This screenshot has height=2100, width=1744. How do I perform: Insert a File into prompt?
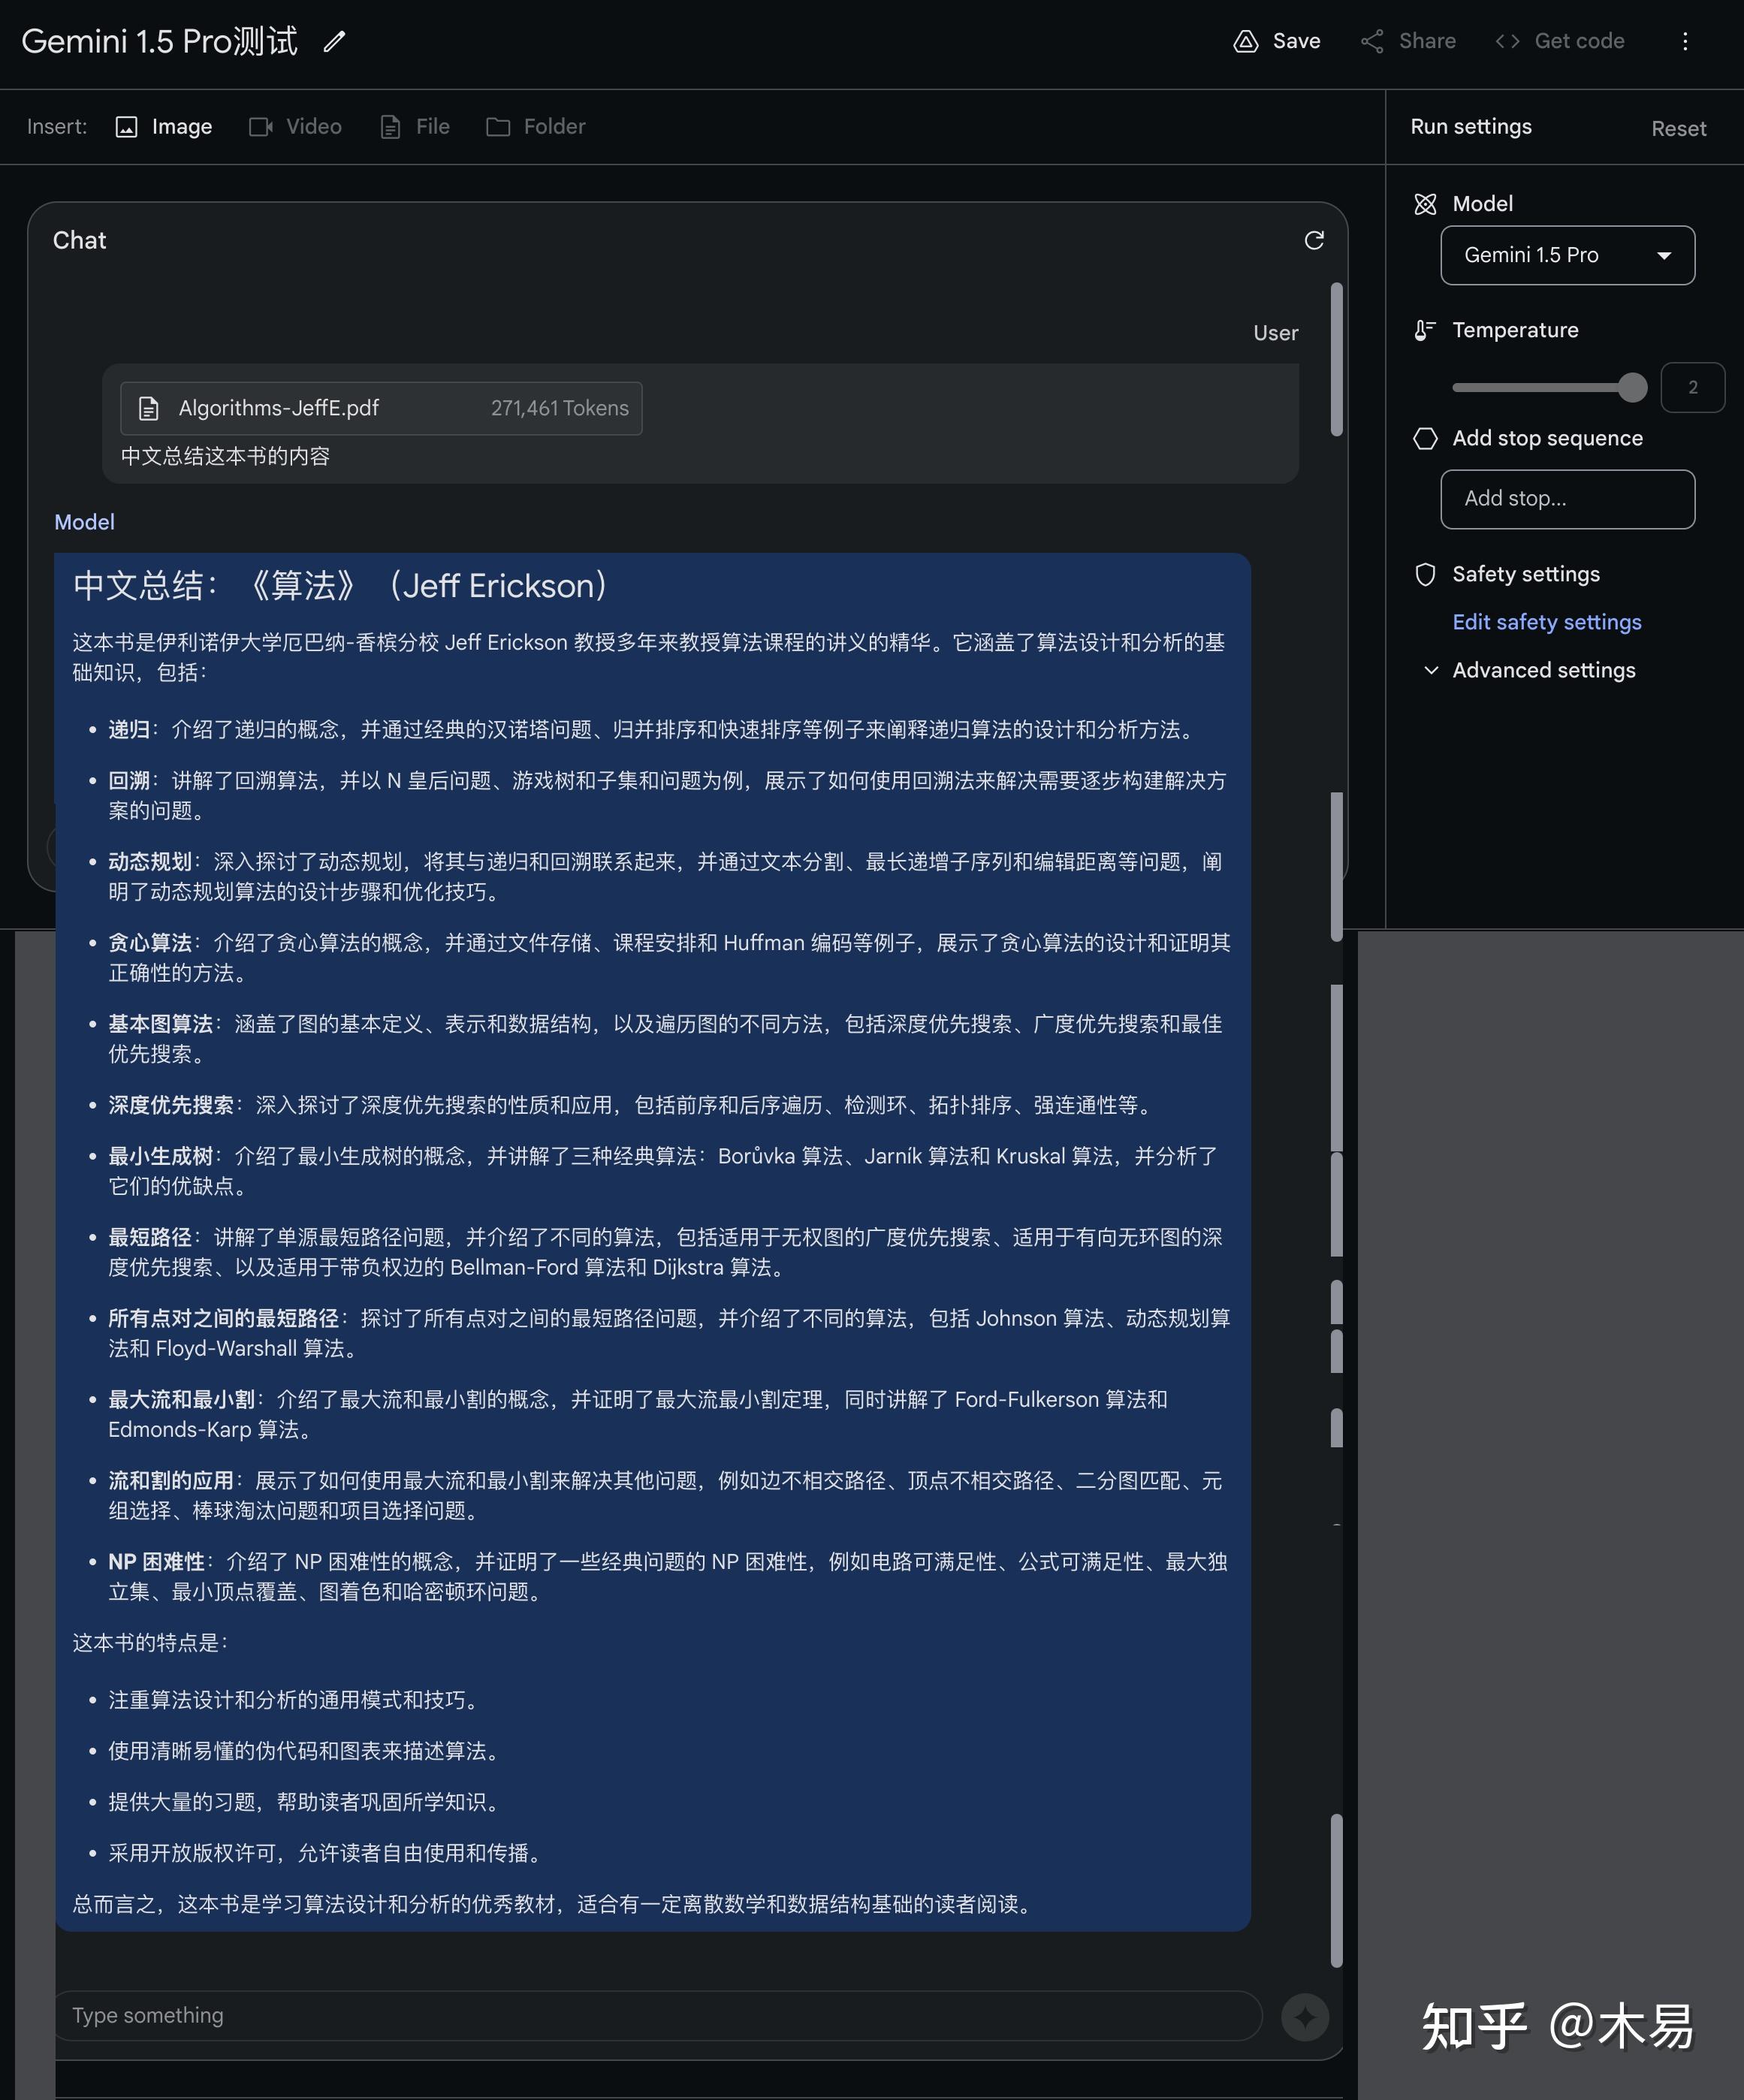[415, 127]
